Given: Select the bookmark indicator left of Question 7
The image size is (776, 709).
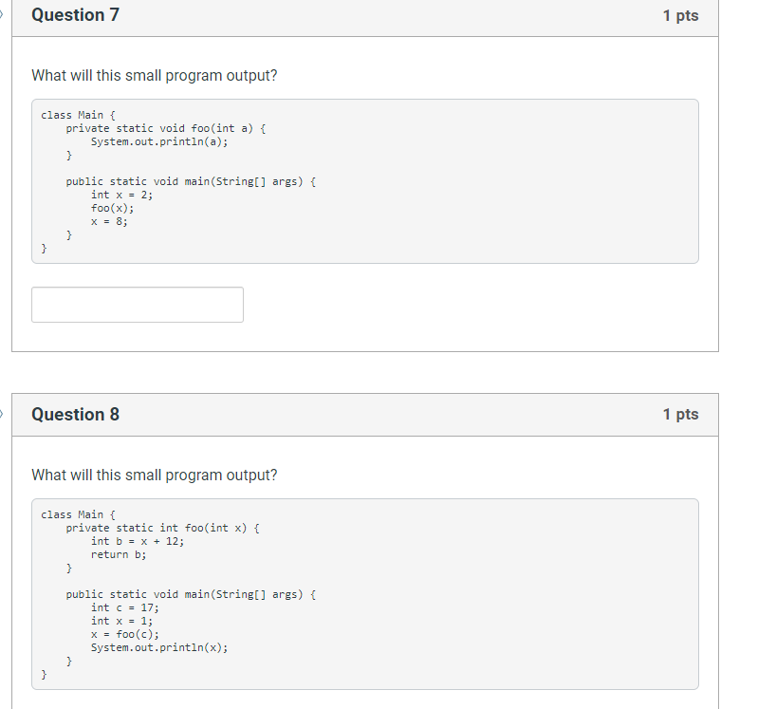Looking at the screenshot, I should tap(3, 15).
